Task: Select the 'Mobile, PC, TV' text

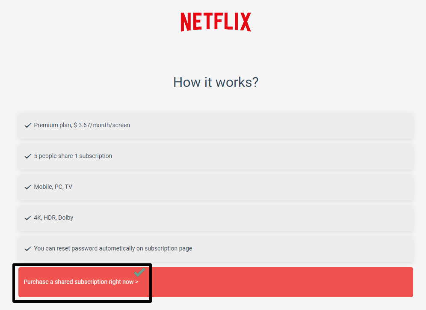Action: 53,187
